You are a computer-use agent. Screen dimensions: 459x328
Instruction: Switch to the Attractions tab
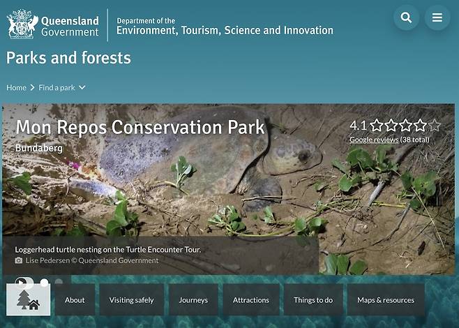point(251,300)
